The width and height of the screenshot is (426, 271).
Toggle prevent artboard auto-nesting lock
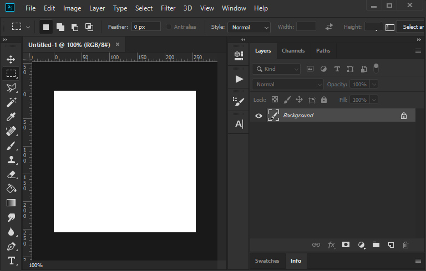(x=312, y=100)
